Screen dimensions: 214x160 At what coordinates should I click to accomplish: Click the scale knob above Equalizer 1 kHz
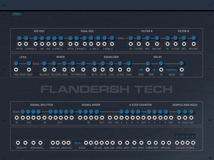point(111,64)
